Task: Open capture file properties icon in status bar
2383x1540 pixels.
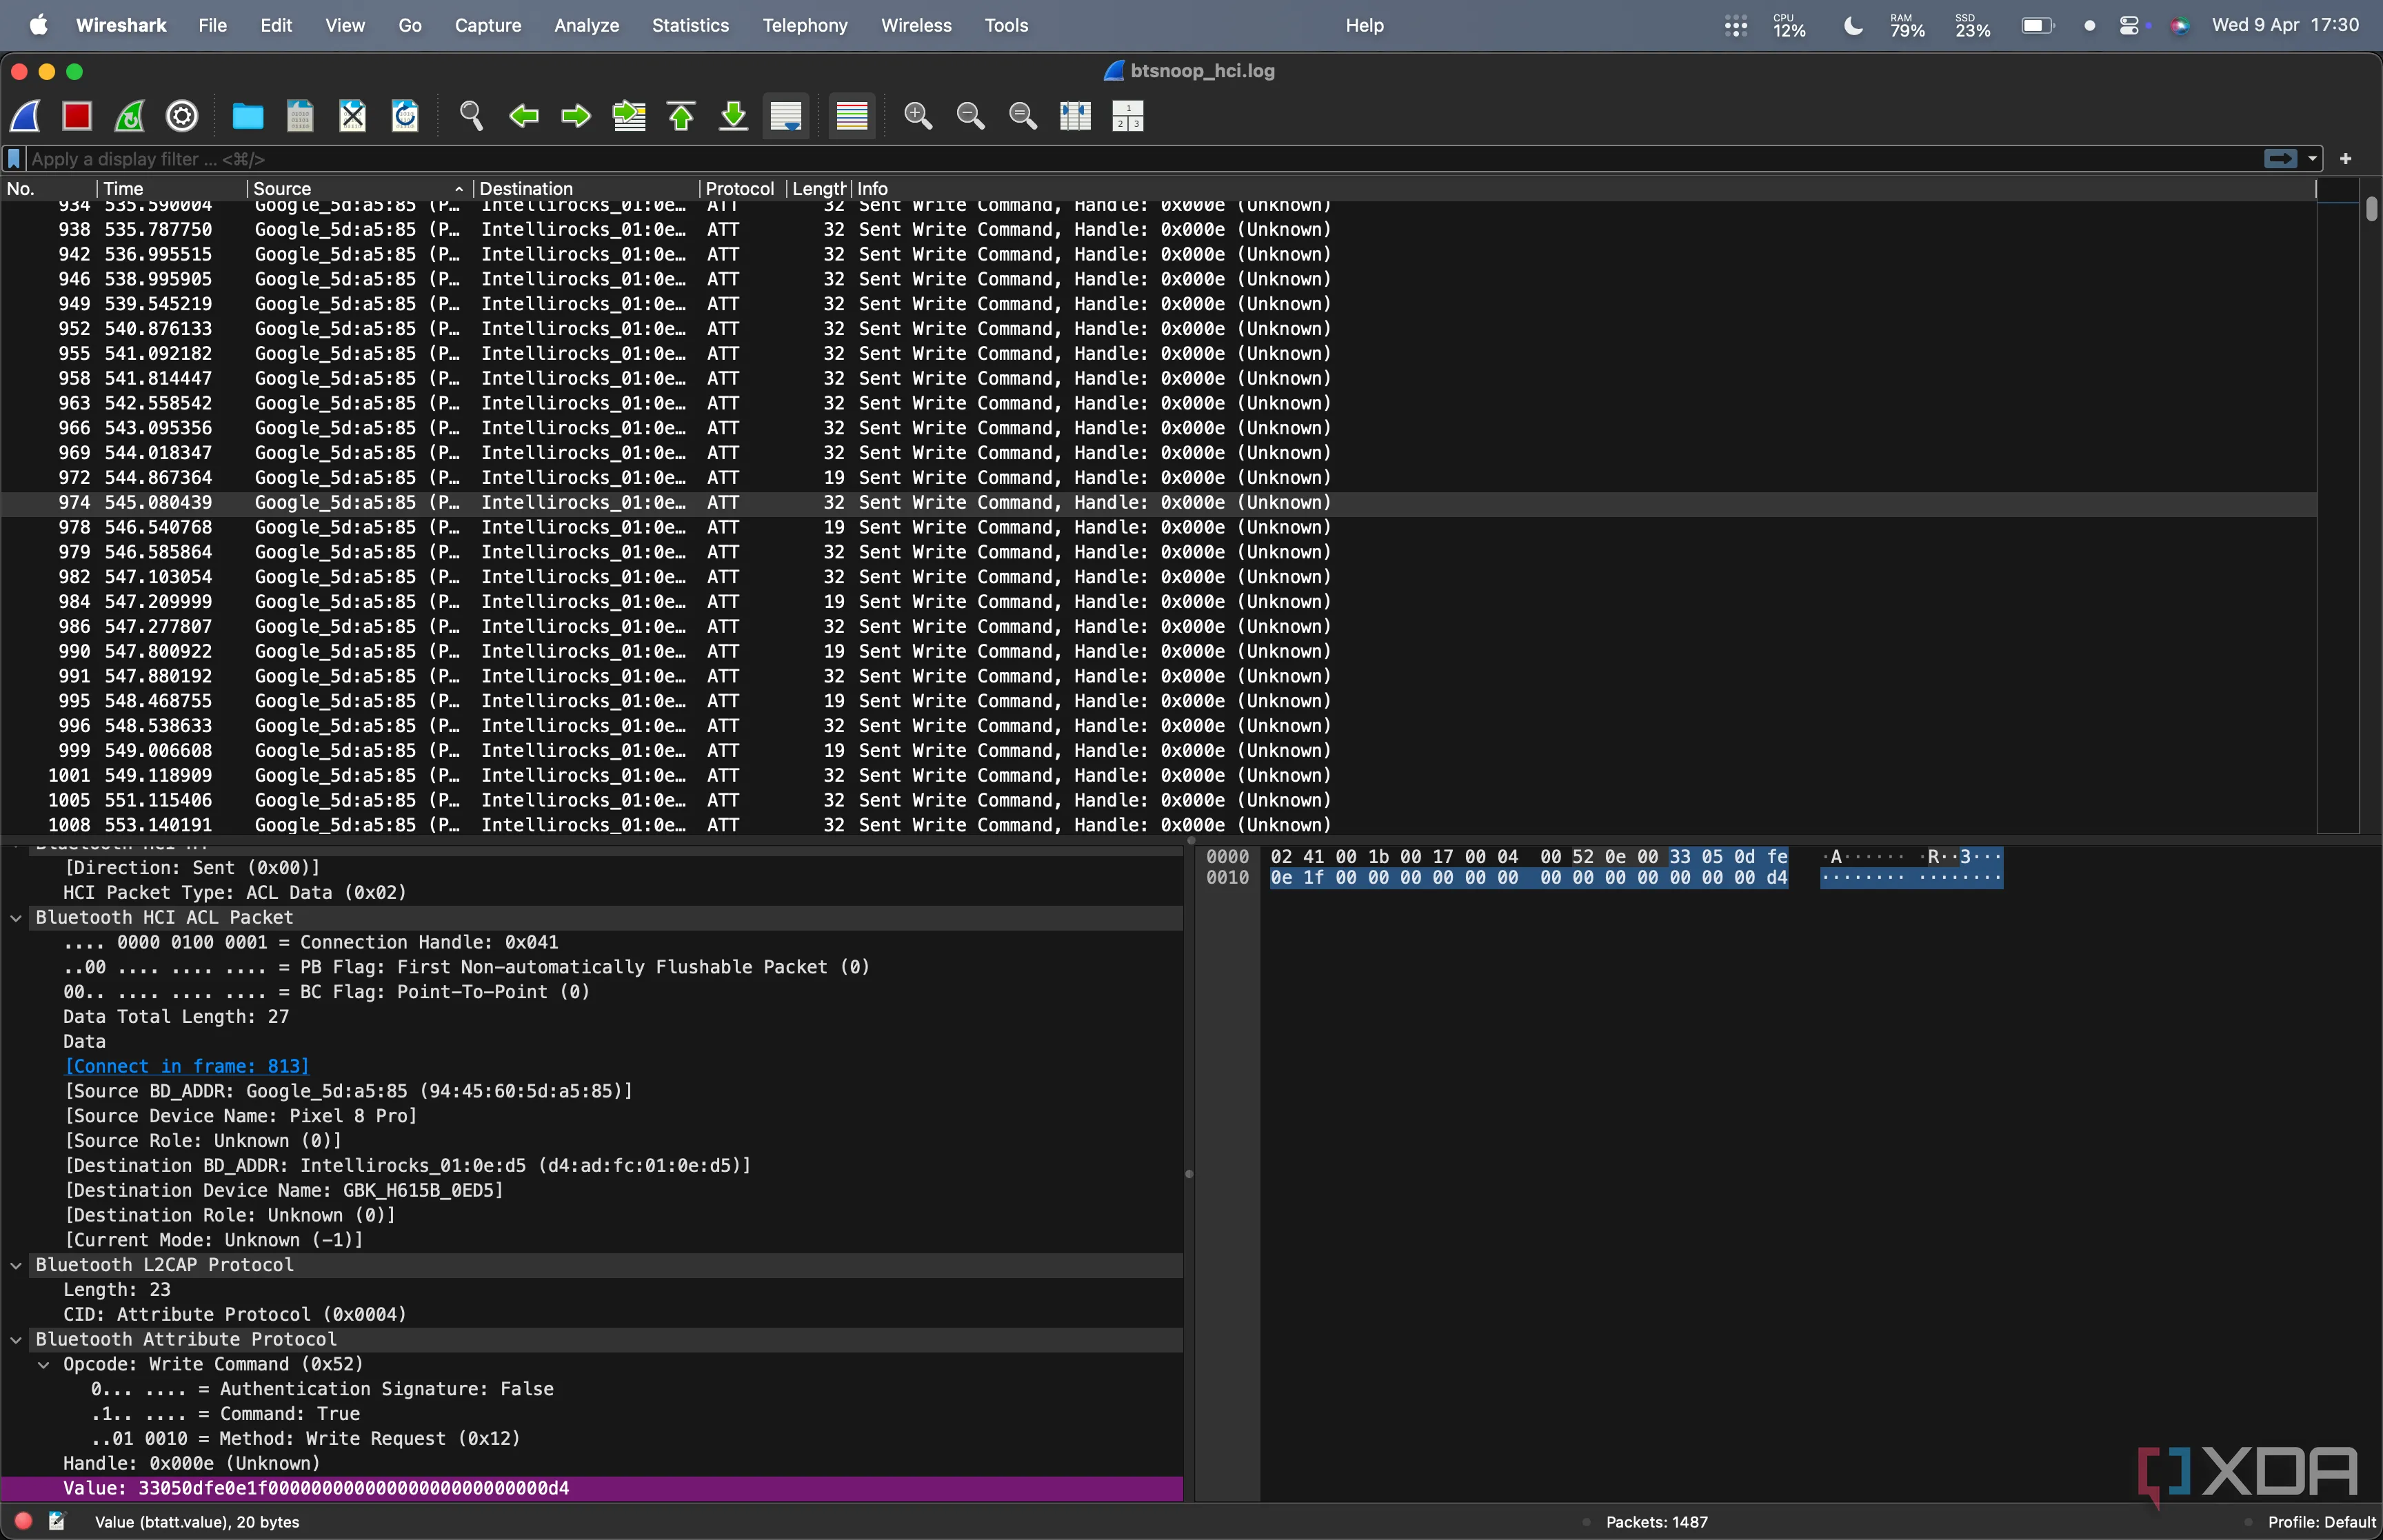Action: tap(57, 1521)
